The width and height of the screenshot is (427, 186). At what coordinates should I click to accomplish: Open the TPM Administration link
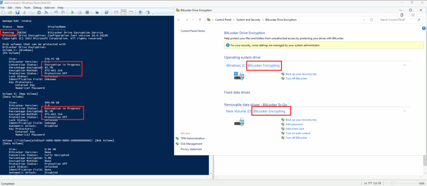point(192,138)
